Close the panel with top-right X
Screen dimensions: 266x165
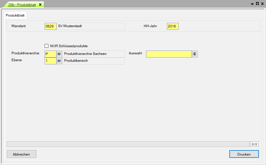262,4
